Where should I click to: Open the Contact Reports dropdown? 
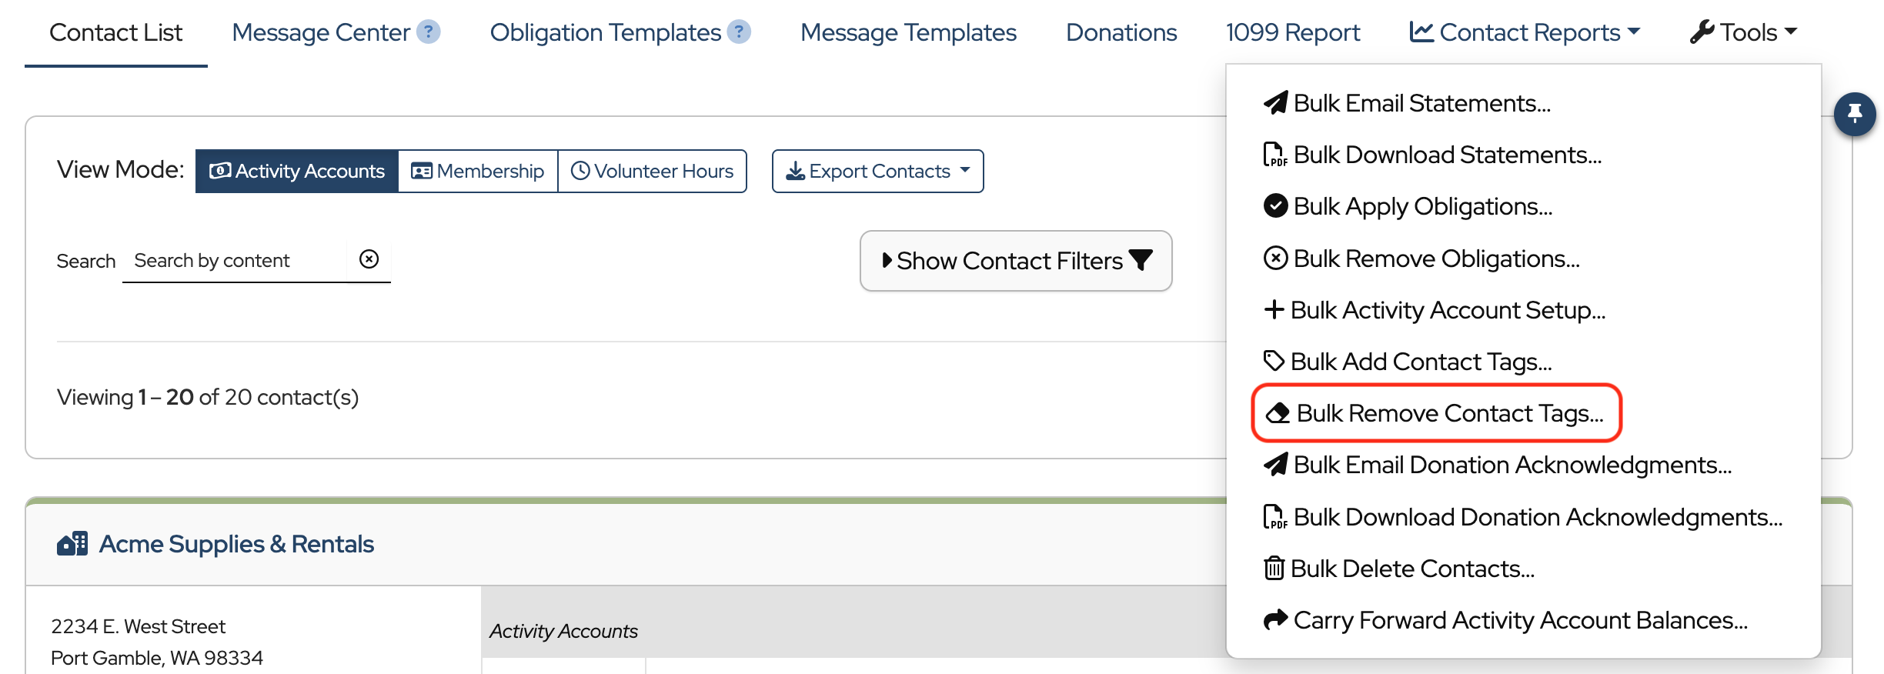pyautogui.click(x=1525, y=32)
